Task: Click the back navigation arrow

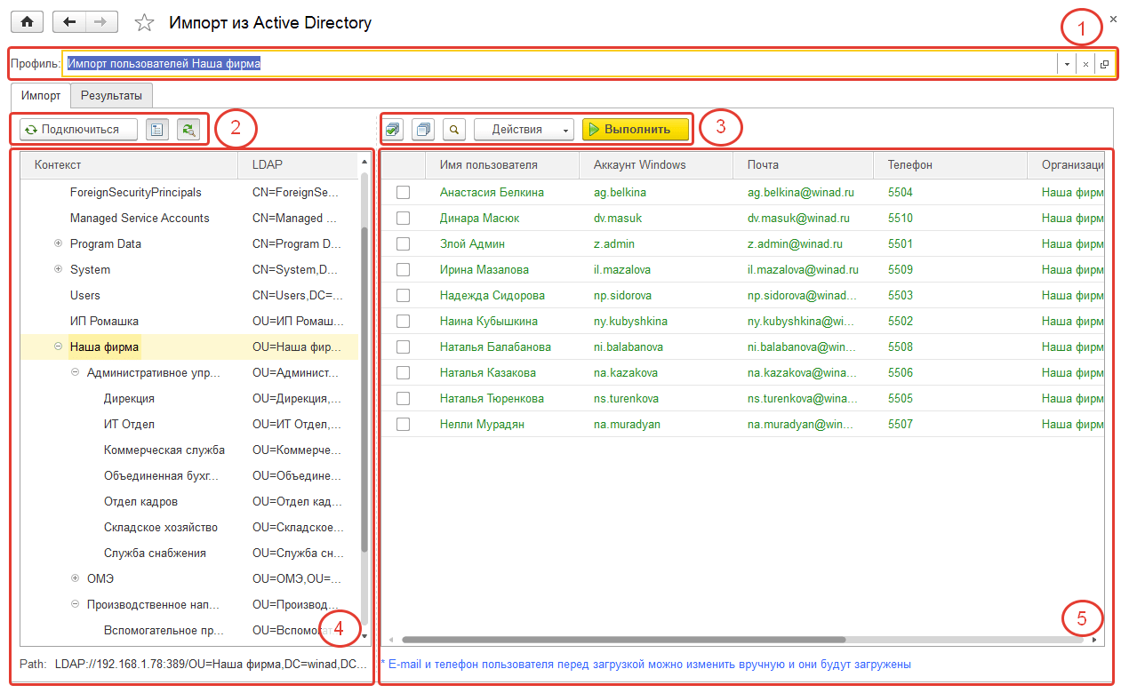Action: [69, 21]
